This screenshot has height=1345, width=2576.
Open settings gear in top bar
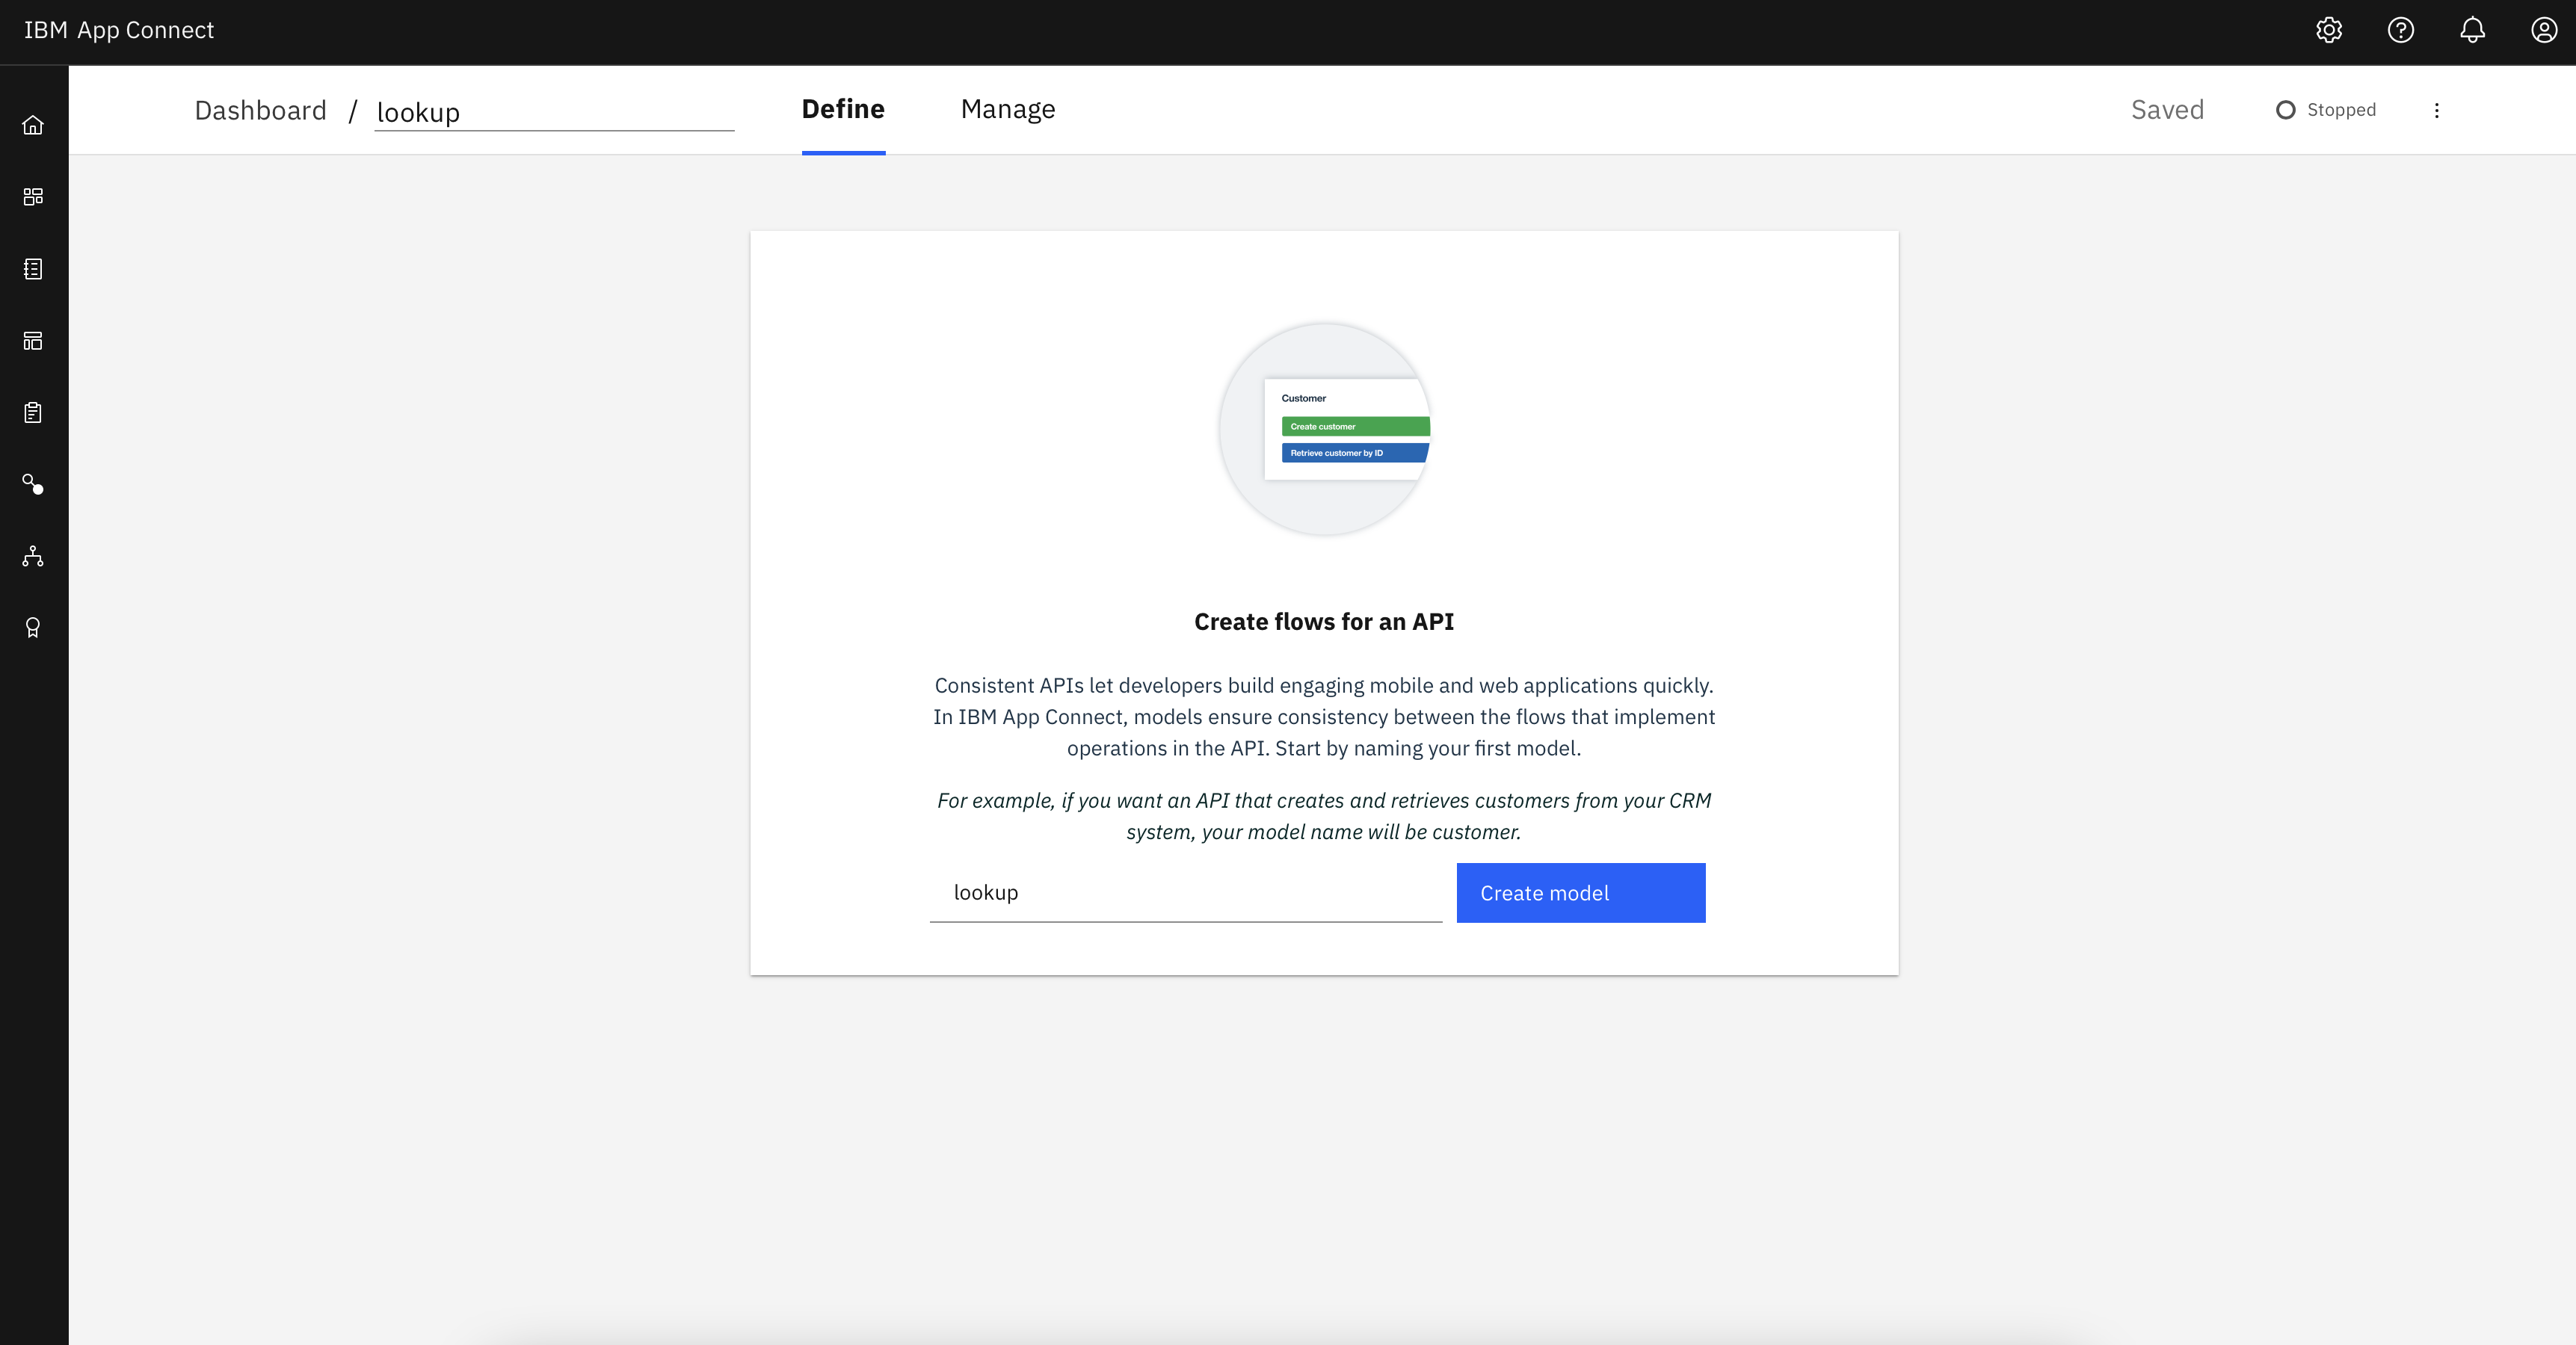pos(2329,30)
